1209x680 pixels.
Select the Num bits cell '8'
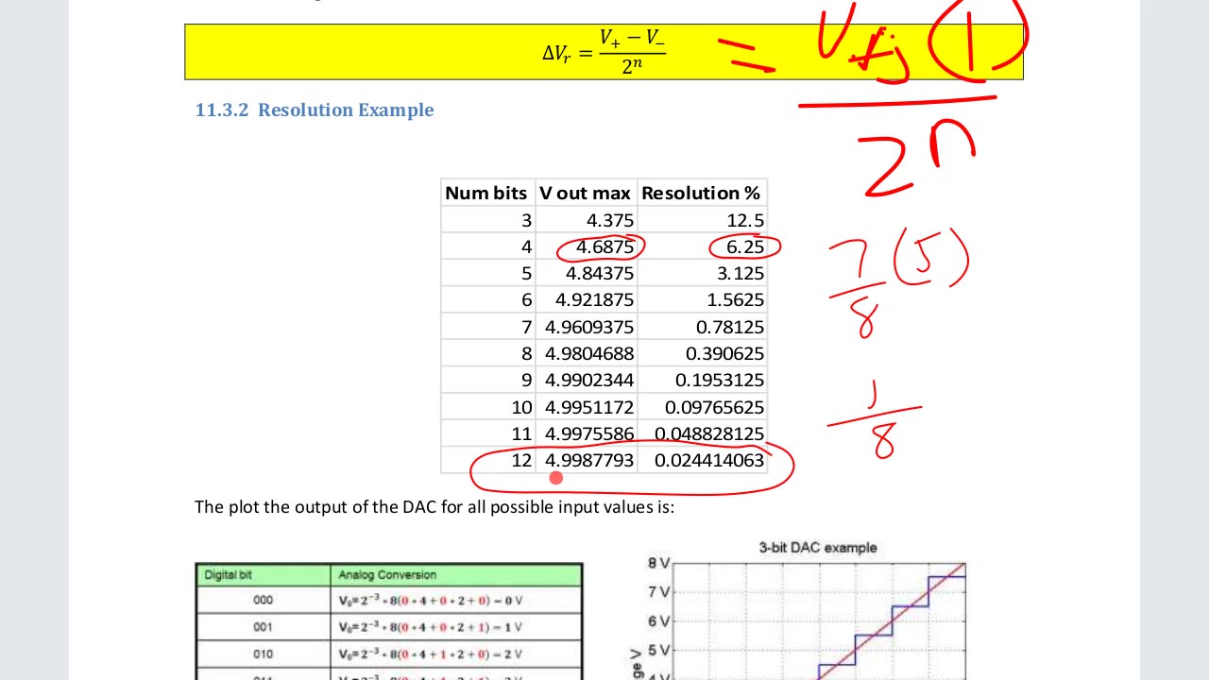pos(527,353)
